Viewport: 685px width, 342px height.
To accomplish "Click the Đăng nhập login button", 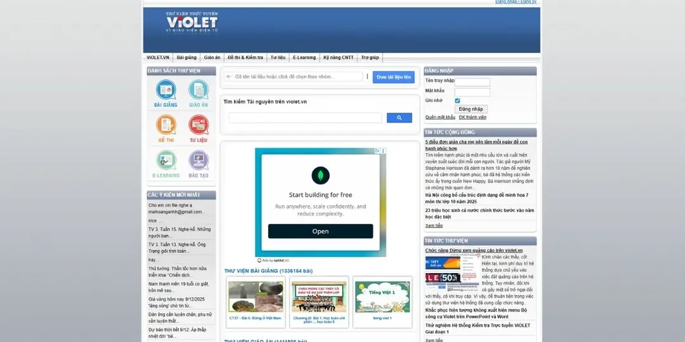I will [x=471, y=109].
